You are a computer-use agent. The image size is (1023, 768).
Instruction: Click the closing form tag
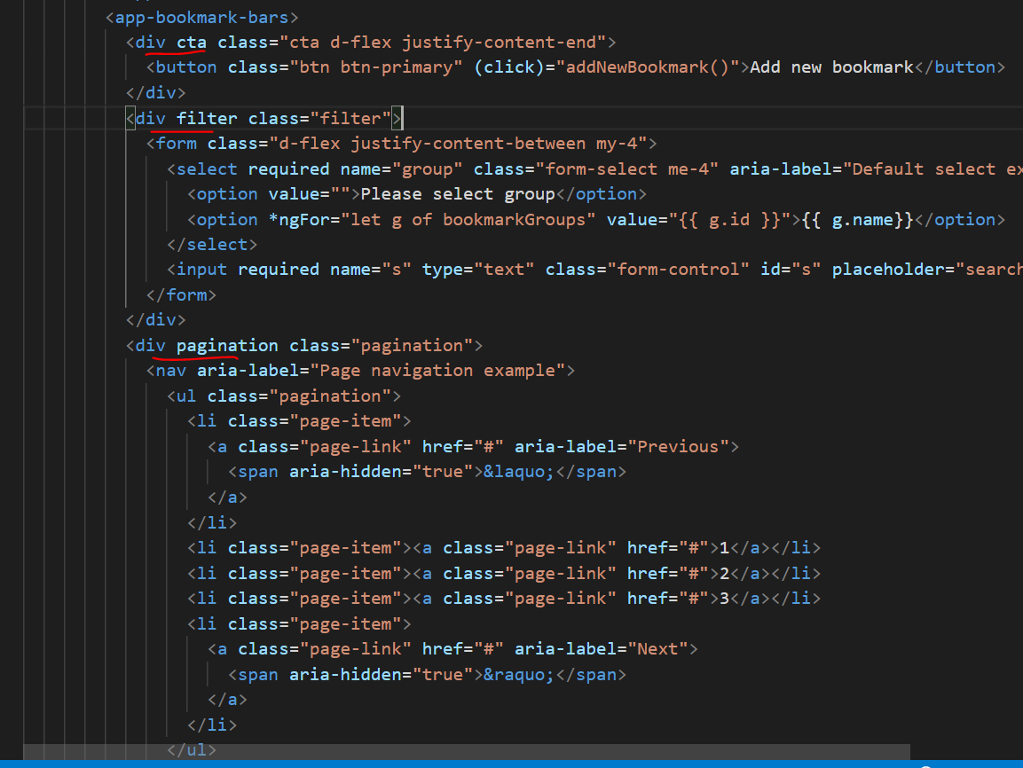coord(181,295)
